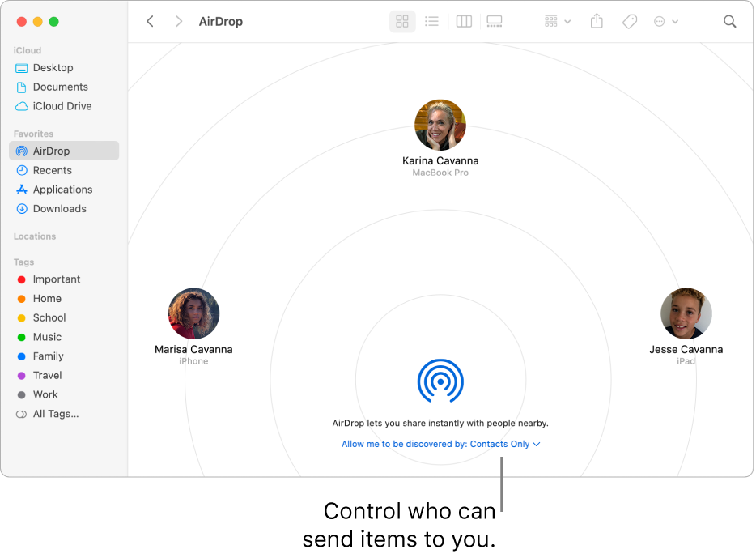Viewport: 756px width, 558px height.
Task: Click the yellow minimize window button
Action: pos(37,21)
